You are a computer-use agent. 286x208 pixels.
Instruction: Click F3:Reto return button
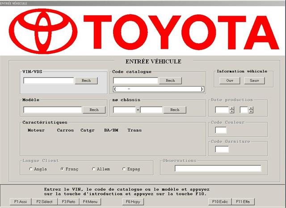(68, 202)
